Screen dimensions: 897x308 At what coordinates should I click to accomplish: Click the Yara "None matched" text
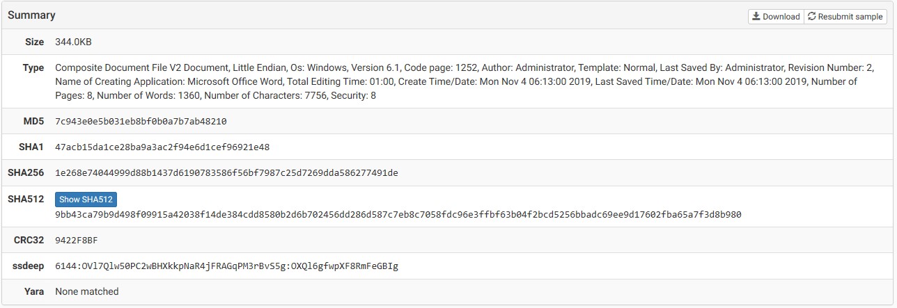tap(87, 292)
